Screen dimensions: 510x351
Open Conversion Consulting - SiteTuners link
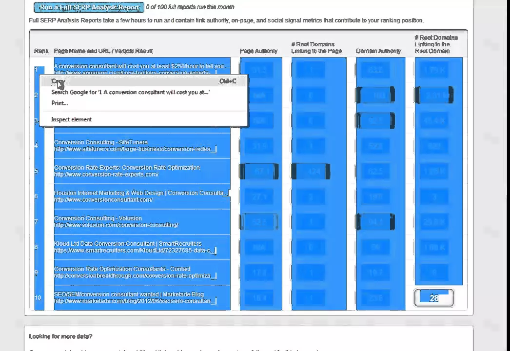101,142
